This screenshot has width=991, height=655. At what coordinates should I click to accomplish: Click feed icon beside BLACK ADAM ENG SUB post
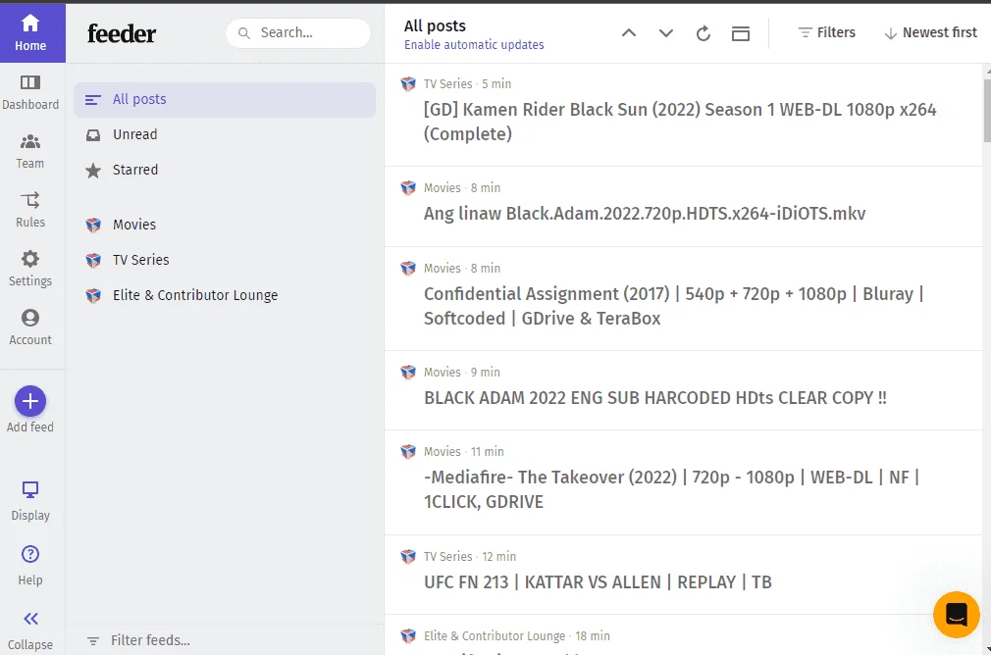pos(408,372)
